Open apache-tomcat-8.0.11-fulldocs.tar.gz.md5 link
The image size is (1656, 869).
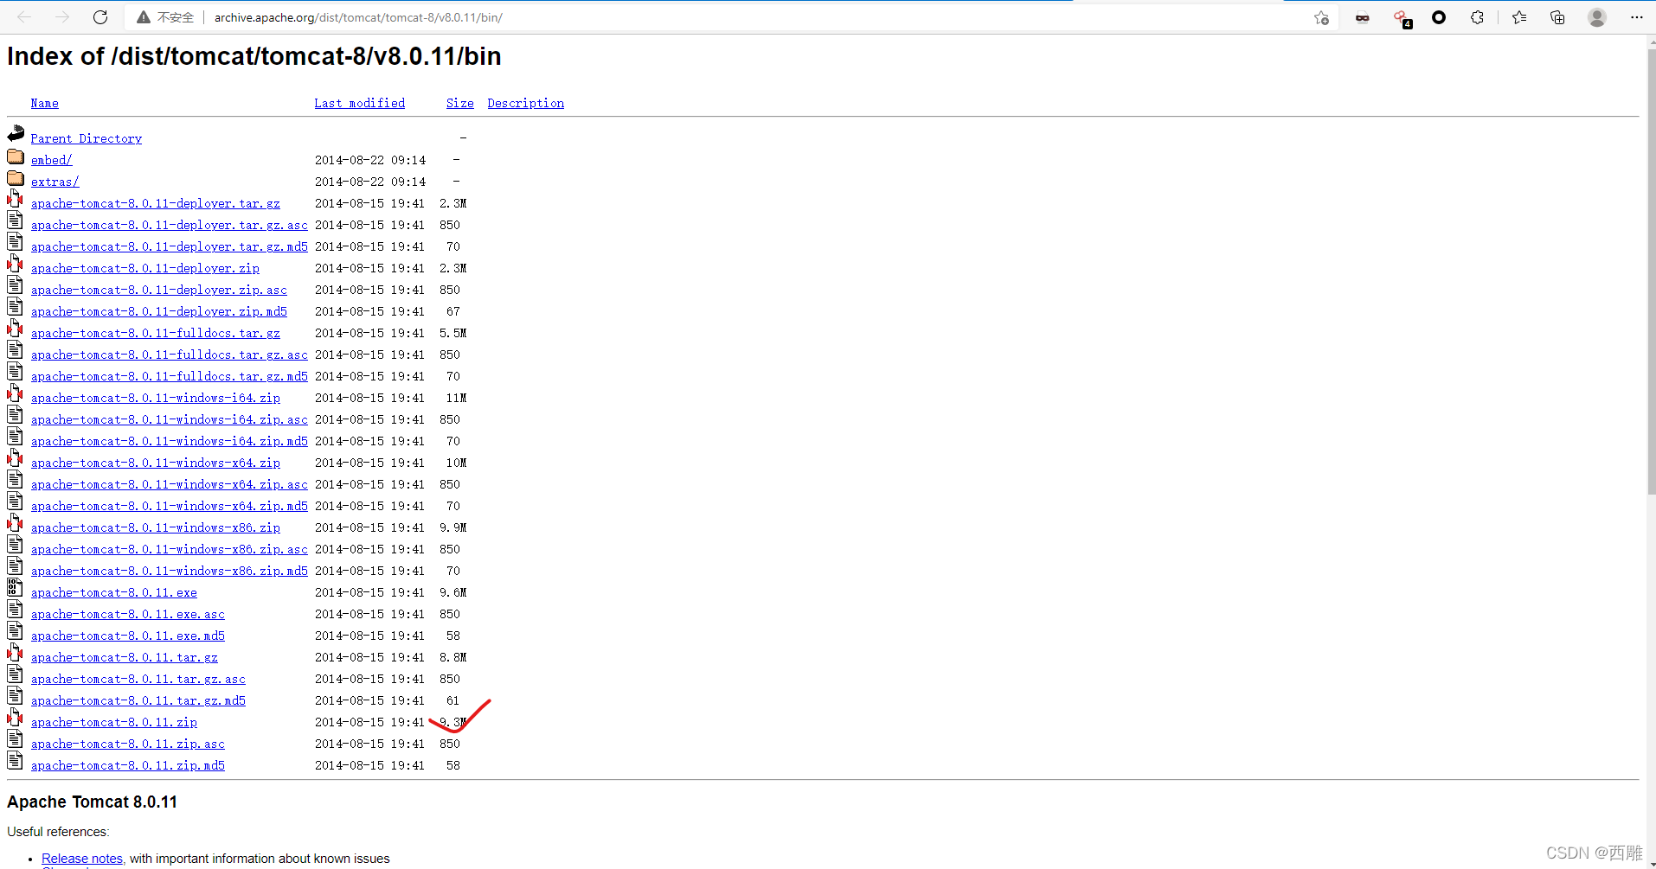click(x=170, y=376)
